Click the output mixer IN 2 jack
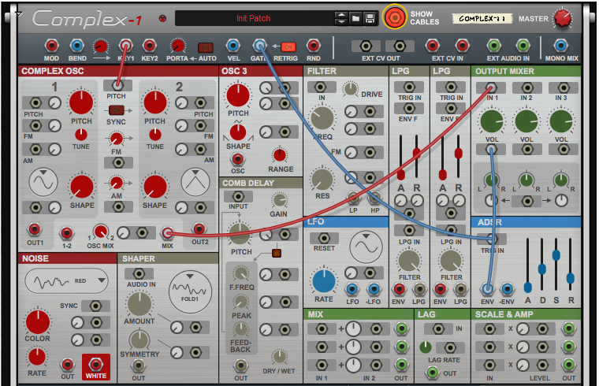 527,87
